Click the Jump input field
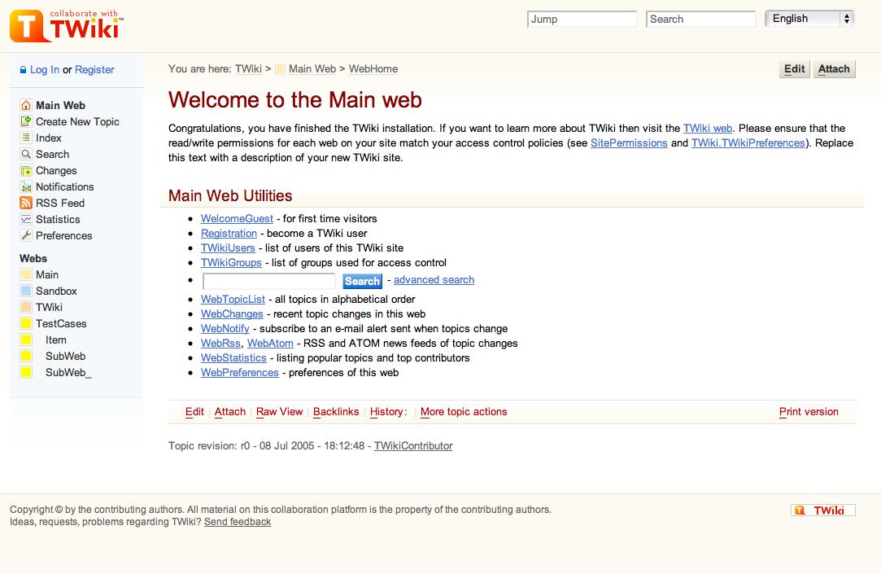Screen dimensions: 881x574 [582, 19]
